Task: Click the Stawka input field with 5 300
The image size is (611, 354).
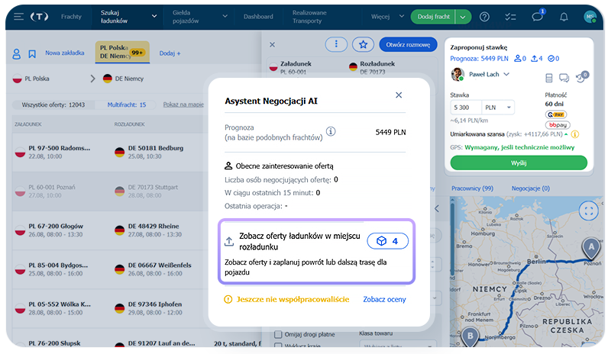Action: (466, 108)
